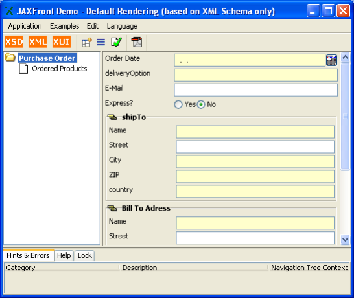The width and height of the screenshot is (354, 298).
Task: Select No for the Express option
Action: pyautogui.click(x=201, y=104)
